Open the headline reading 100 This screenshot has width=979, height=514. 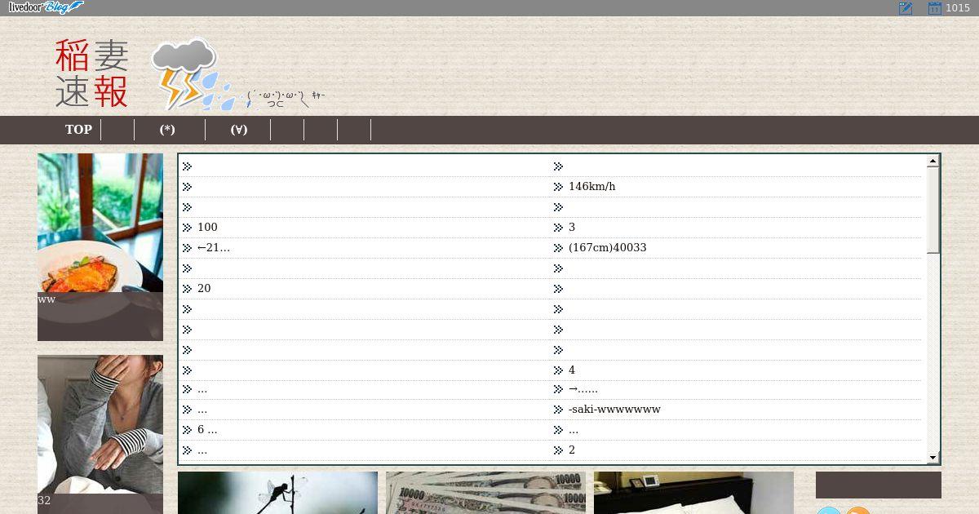click(x=207, y=228)
